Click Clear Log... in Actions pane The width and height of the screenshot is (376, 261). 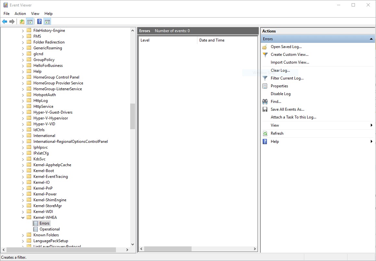click(x=280, y=70)
